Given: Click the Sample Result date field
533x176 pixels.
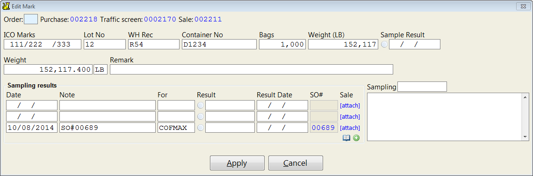Looking at the screenshot, I should (x=415, y=44).
